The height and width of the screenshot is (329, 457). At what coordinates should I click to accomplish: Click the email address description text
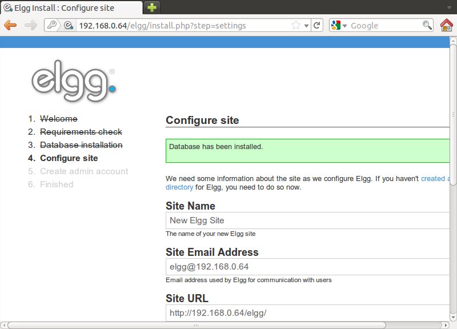[248, 280]
